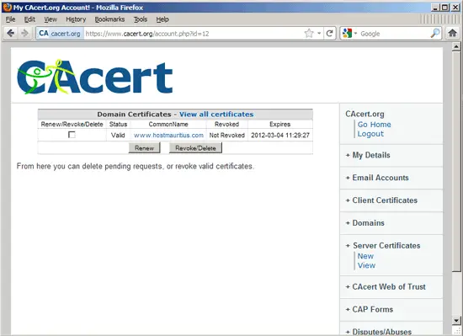
Task: Click the Logout link
Action: coord(370,134)
